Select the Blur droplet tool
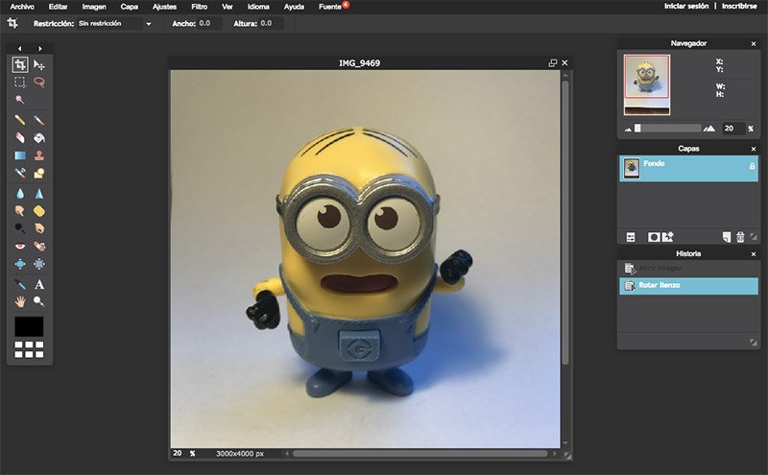Screen dimensions: 768x475 tap(20, 194)
